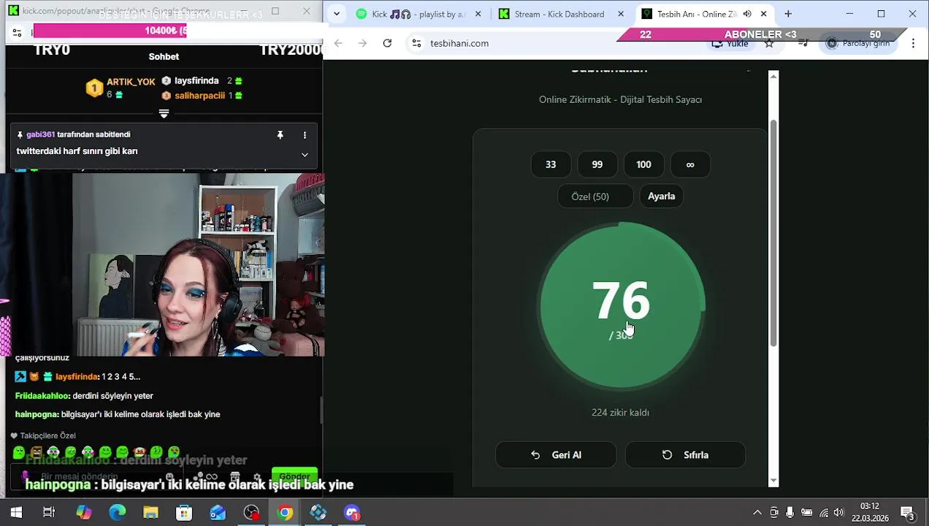
Task: Close the Tesbih Anı tab
Action: (x=763, y=14)
